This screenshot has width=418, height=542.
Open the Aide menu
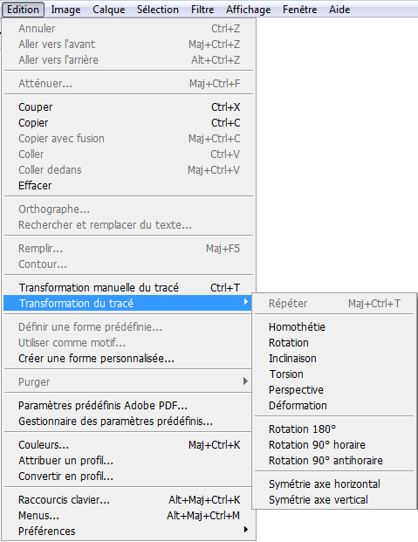339,10
